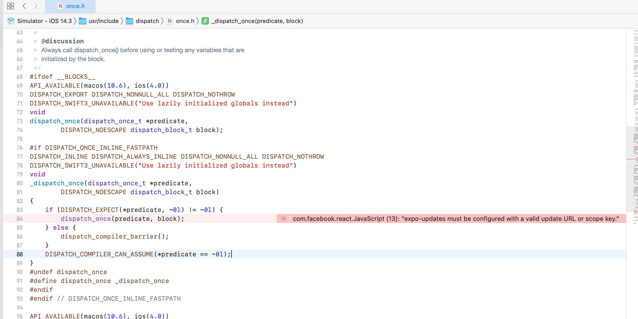638x319 pixels.
Task: Select the _dispatch_once function symbol icon in breadcrumb
Action: [x=205, y=21]
